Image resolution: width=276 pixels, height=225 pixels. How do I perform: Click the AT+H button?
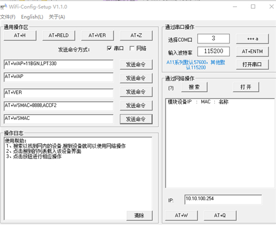coord(20,35)
